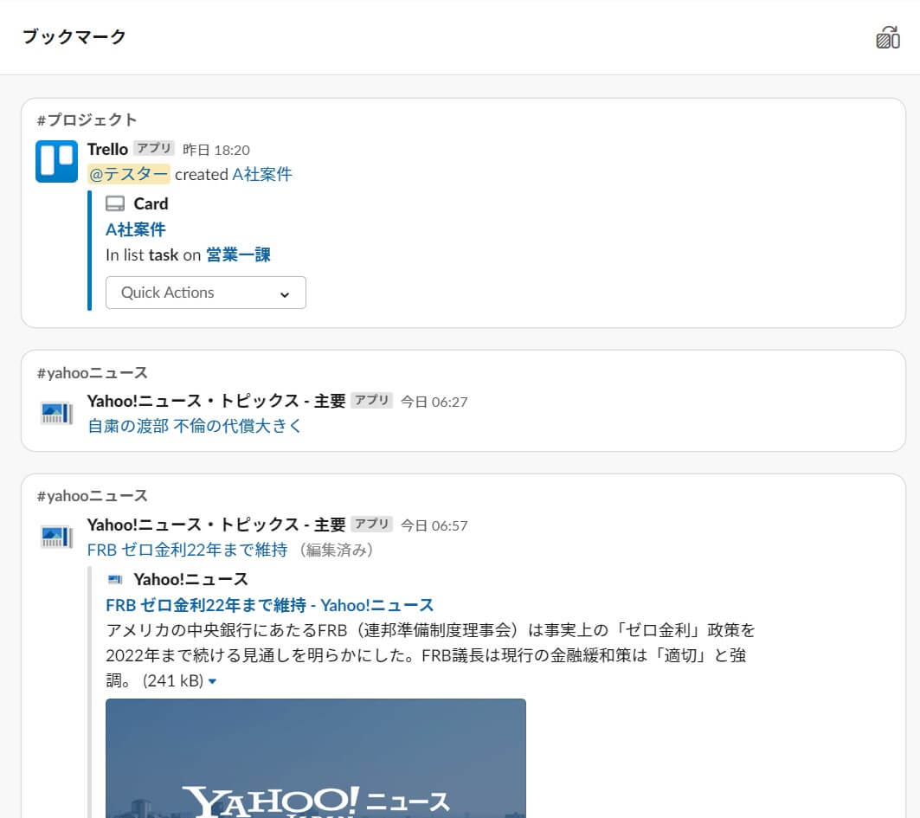Collapse the image preview using the 241 kB arrow

coord(213,682)
